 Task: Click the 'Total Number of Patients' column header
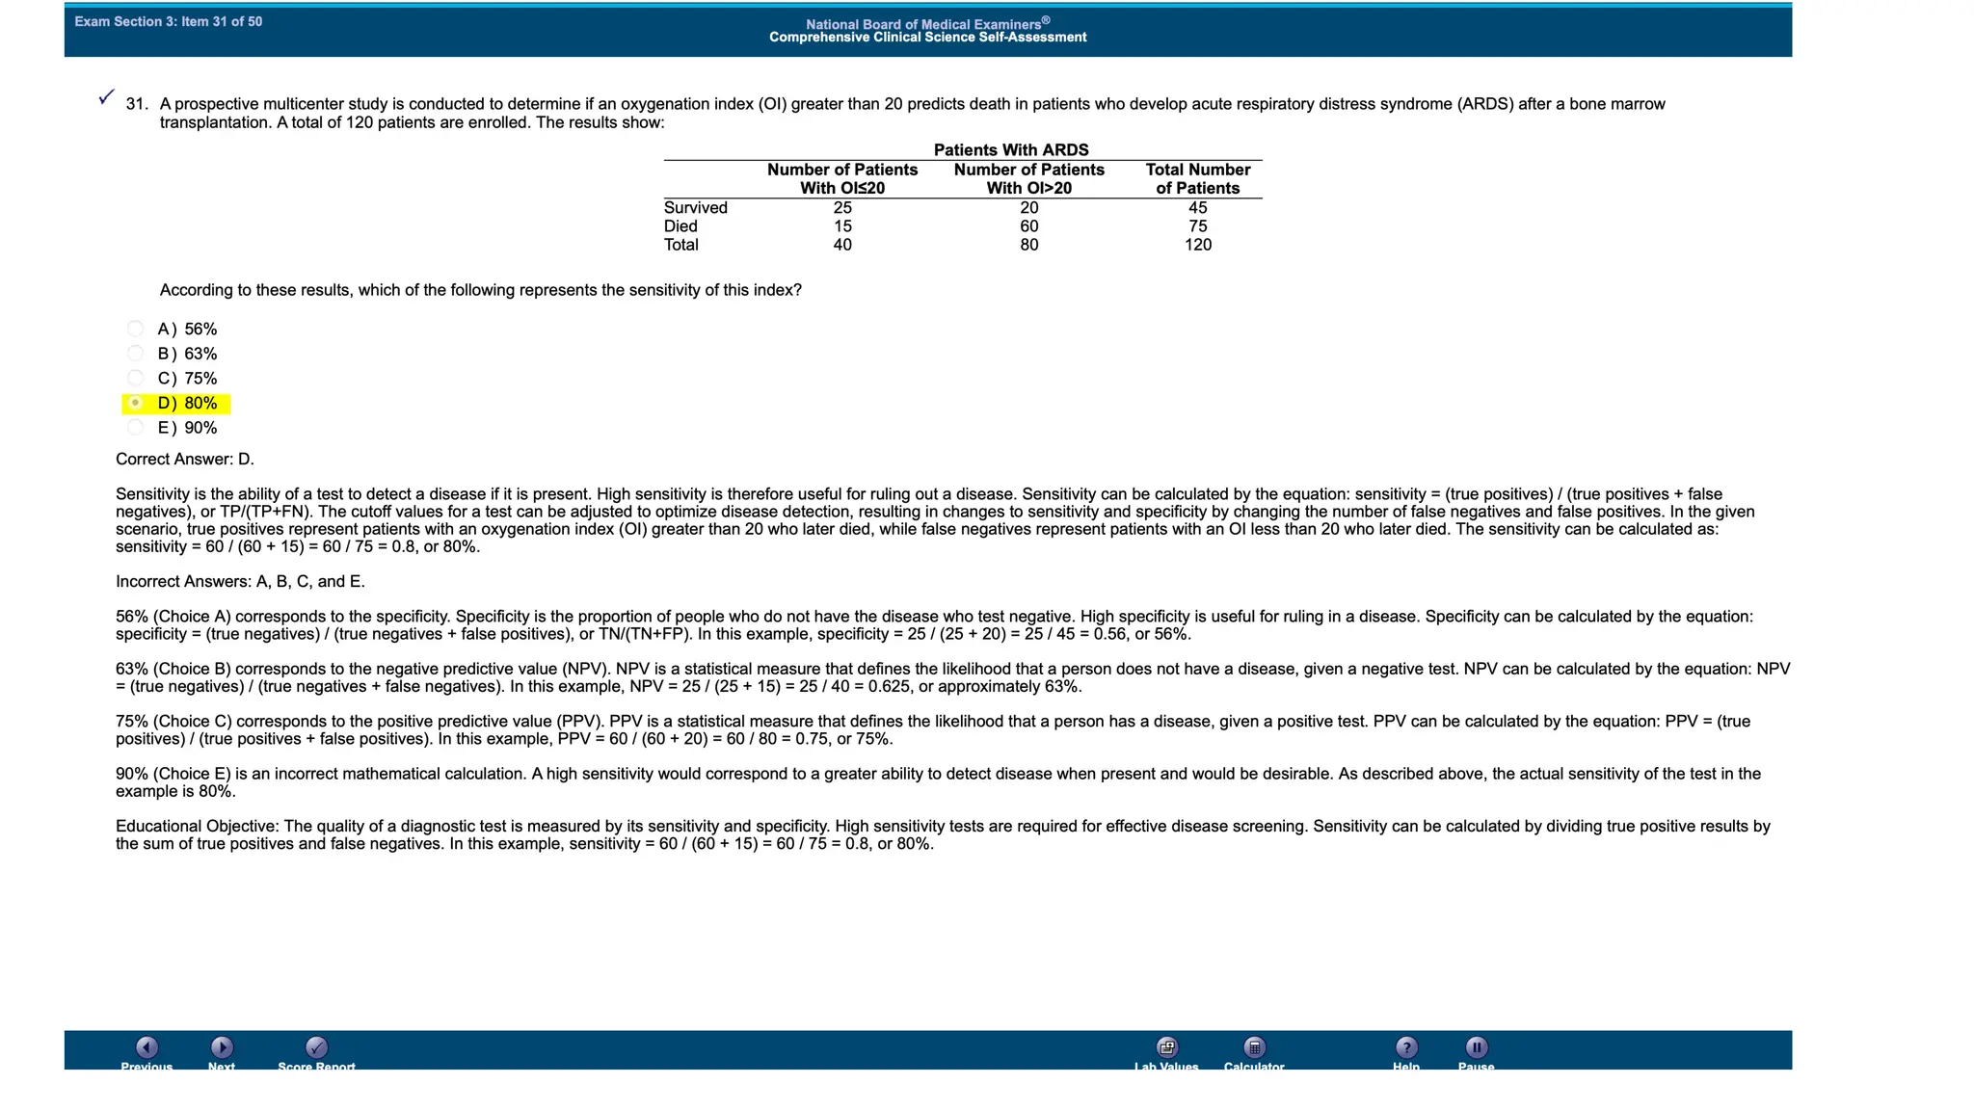pos(1197,178)
